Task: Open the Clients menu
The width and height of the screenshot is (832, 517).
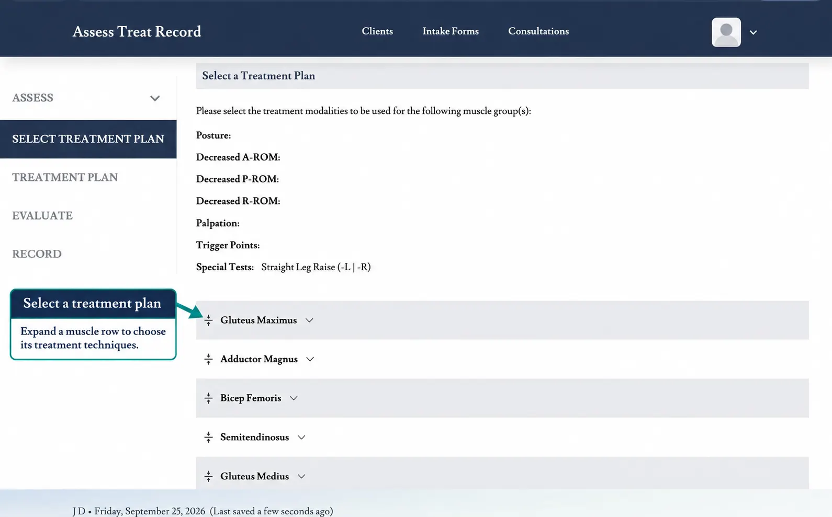Action: click(x=377, y=31)
